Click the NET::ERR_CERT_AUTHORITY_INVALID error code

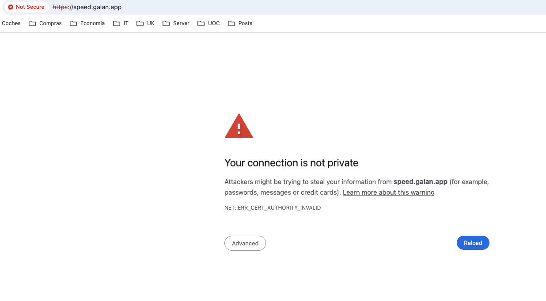pyautogui.click(x=273, y=208)
